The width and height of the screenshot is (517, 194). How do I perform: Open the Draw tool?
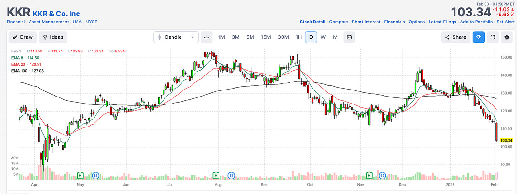pyautogui.click(x=23, y=37)
